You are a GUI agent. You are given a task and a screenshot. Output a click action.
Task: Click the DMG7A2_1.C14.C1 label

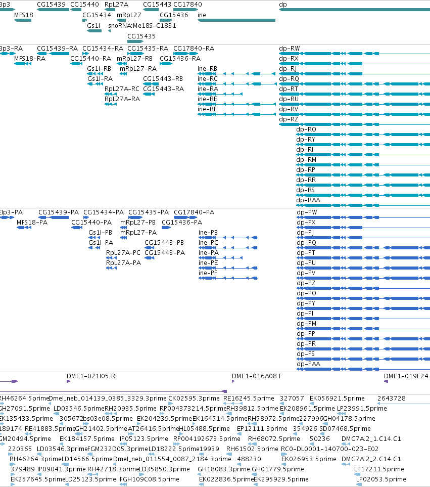point(371,439)
